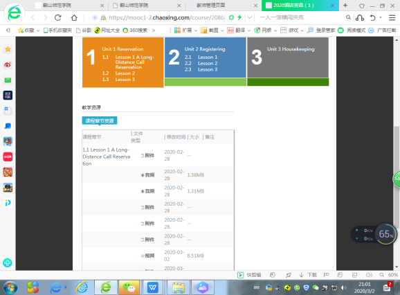Switch to first 鞍山师范学院 tab
Image resolution: width=400 pixels, height=295 pixels.
(x=69, y=6)
